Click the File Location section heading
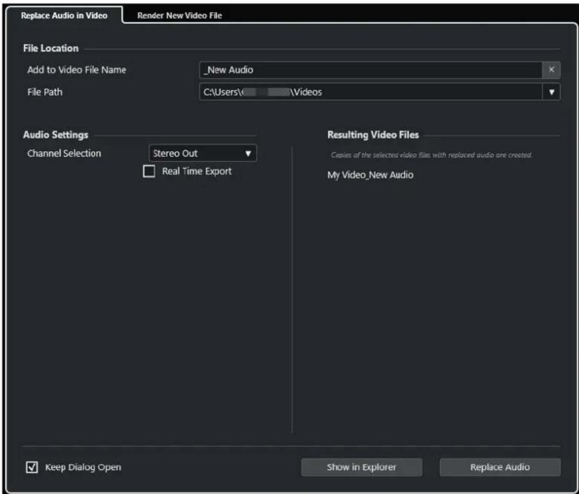This screenshot has height=494, width=579. pos(51,48)
